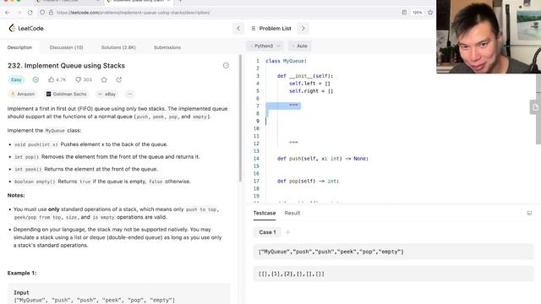Show more company tags ellipsis
541x304 pixels.
[x=129, y=94]
